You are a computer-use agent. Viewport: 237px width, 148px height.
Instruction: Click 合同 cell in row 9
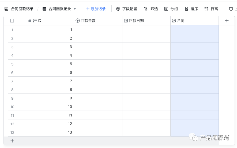194,98
